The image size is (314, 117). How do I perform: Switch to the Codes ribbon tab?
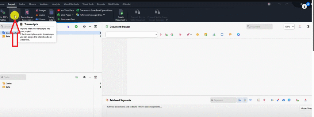tap(22, 4)
